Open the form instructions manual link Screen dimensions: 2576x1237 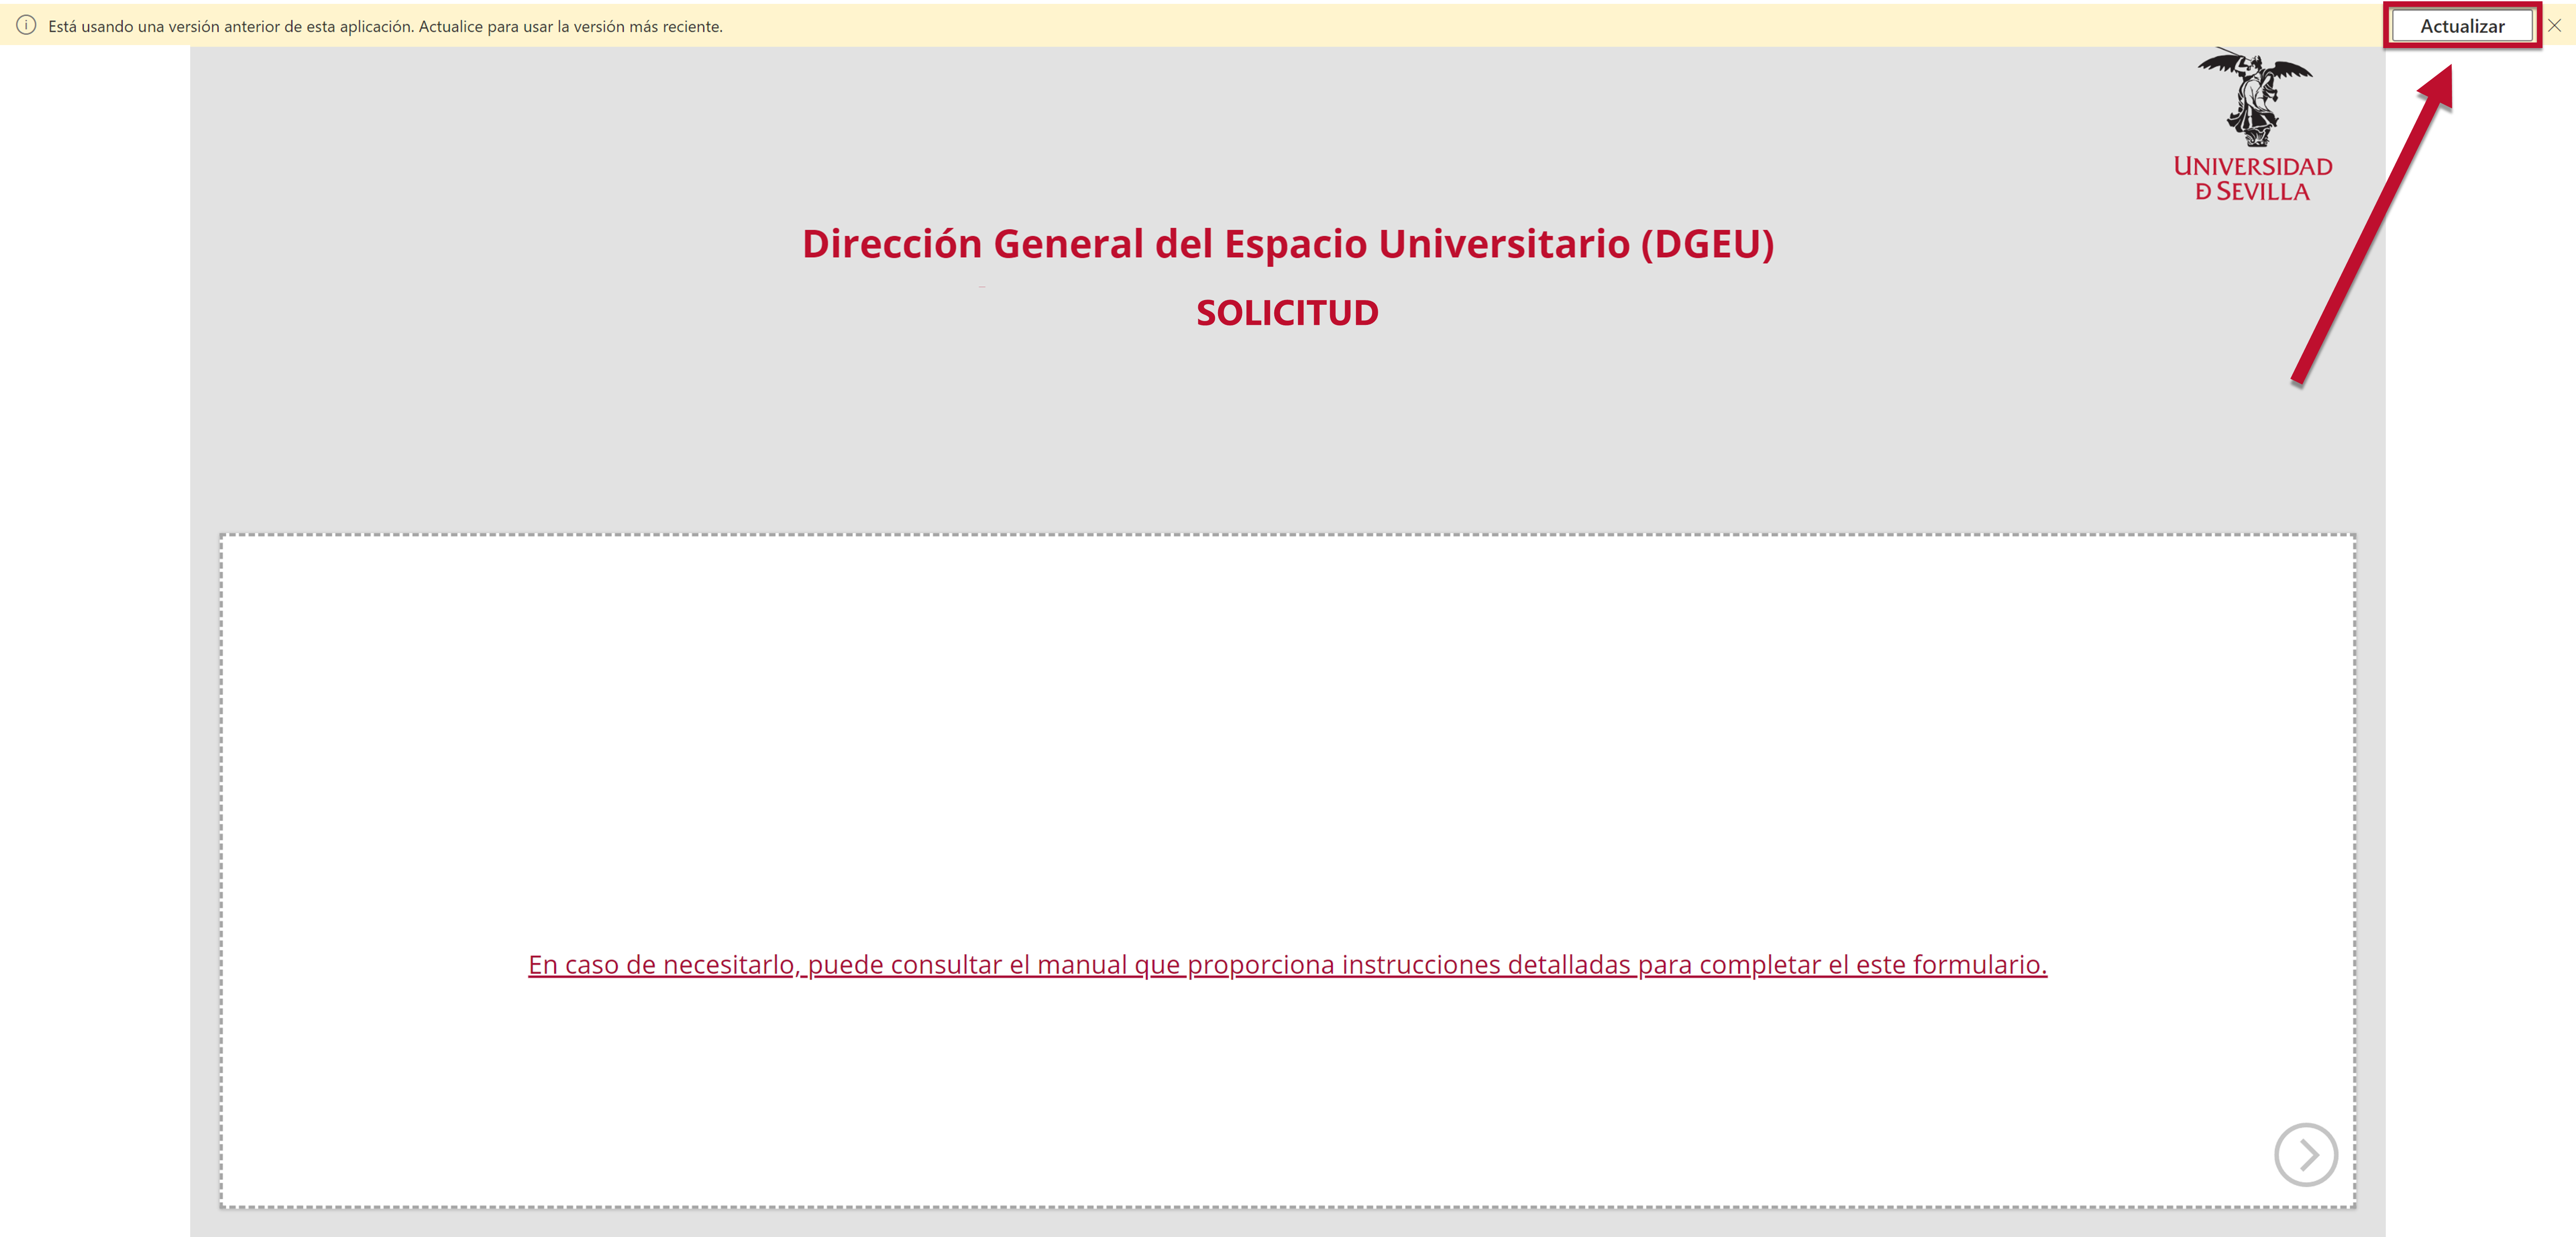1287,964
